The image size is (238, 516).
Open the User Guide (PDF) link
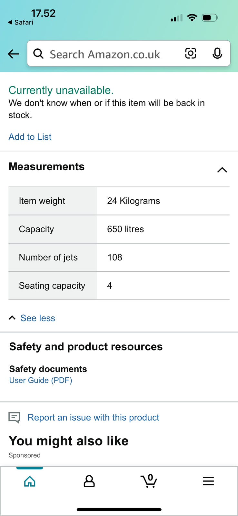point(41,380)
